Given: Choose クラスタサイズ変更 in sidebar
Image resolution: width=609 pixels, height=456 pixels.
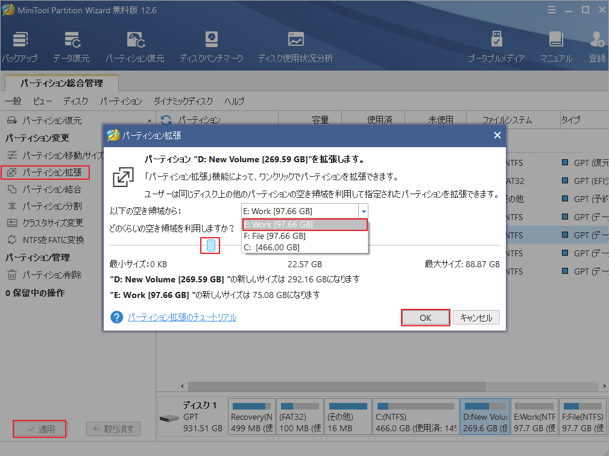Looking at the screenshot, I should coord(45,223).
